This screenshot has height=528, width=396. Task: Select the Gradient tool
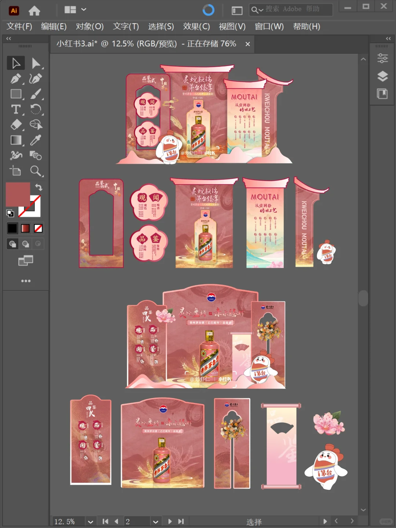(16, 140)
